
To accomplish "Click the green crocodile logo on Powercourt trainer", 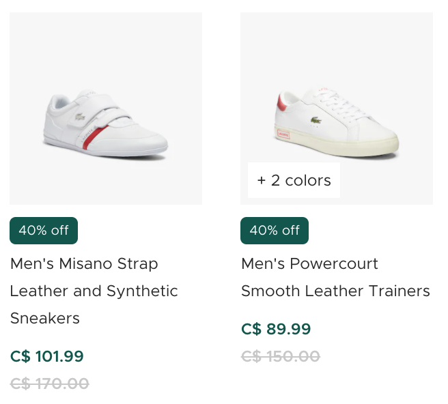I will 316,122.
